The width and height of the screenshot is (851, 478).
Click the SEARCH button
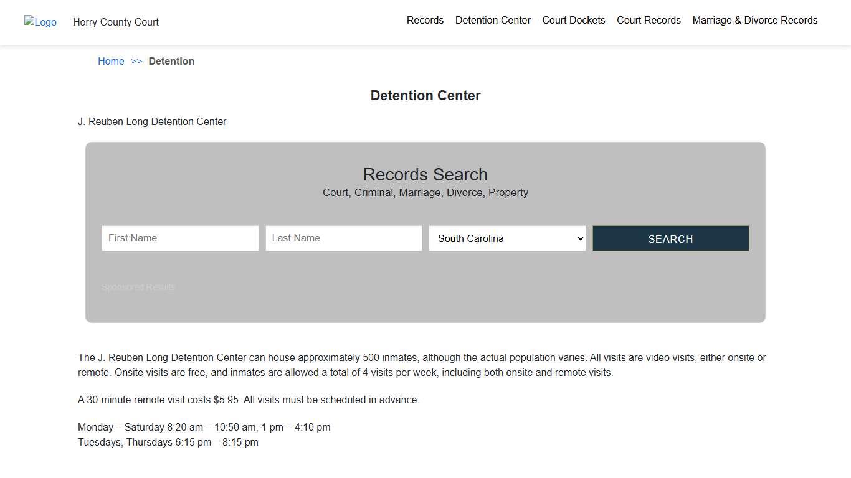[670, 238]
